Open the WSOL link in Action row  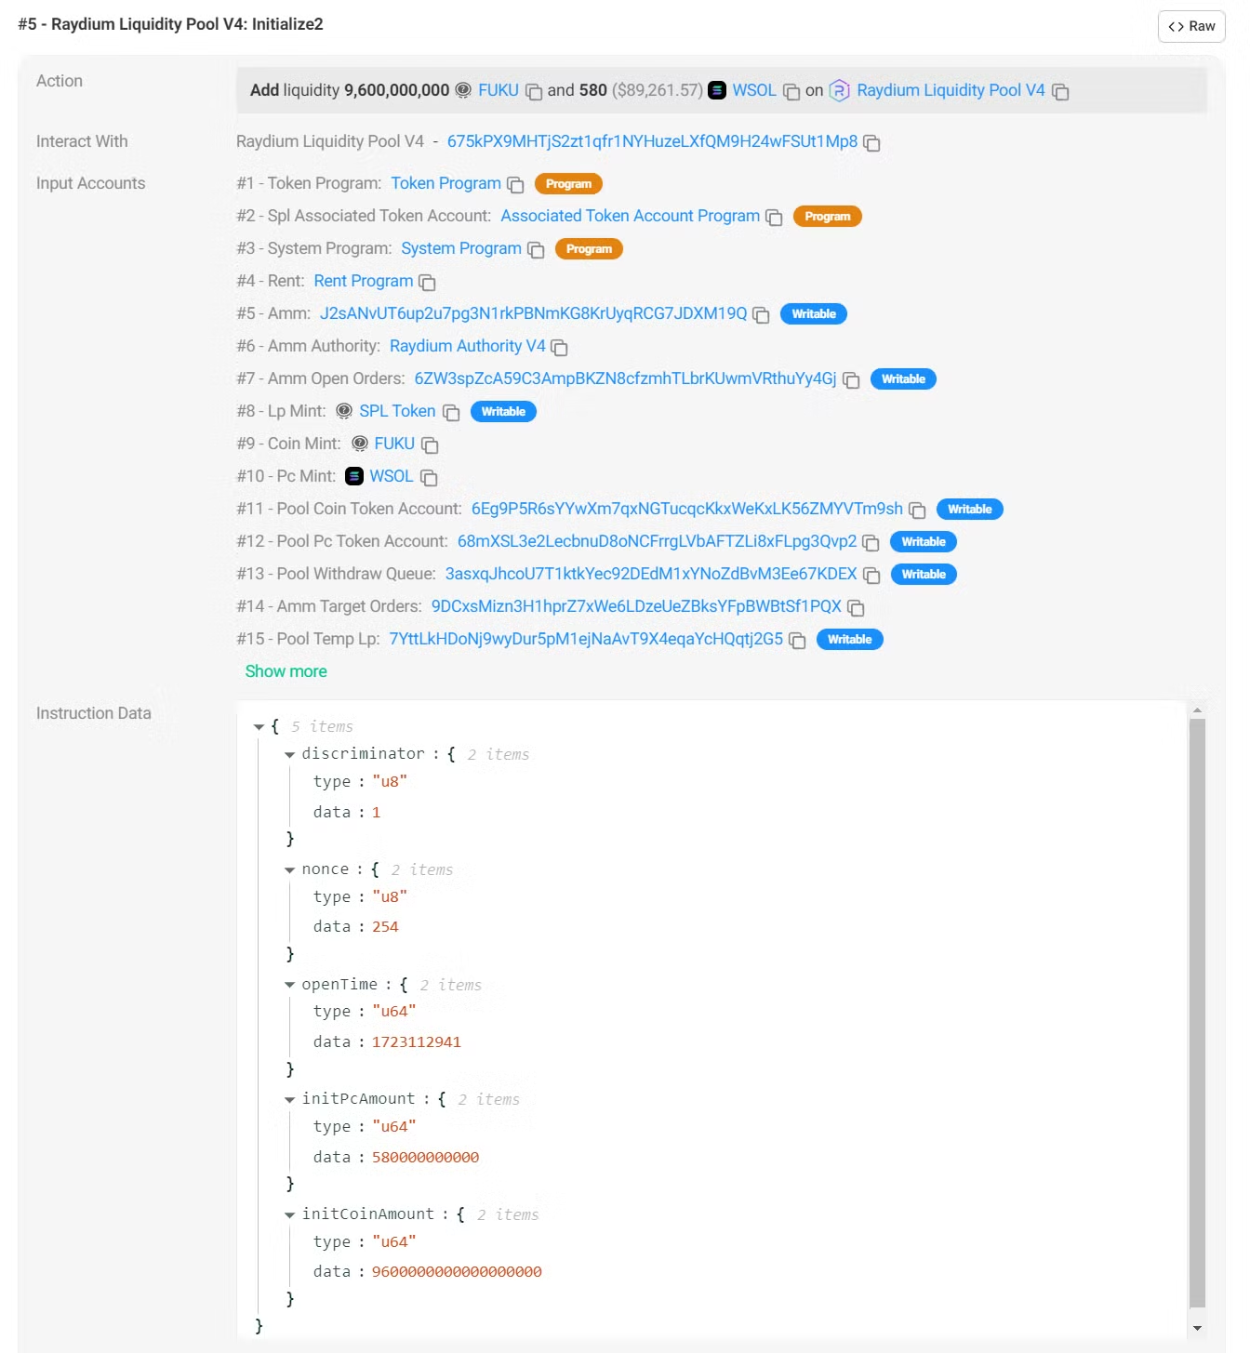click(x=754, y=90)
